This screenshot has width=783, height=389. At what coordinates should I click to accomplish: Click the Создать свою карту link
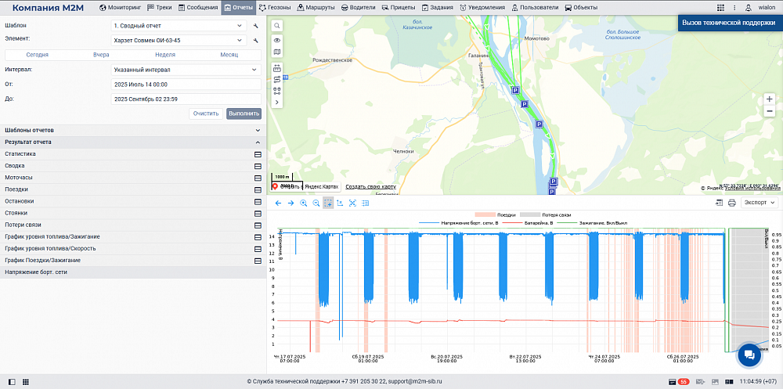click(370, 187)
